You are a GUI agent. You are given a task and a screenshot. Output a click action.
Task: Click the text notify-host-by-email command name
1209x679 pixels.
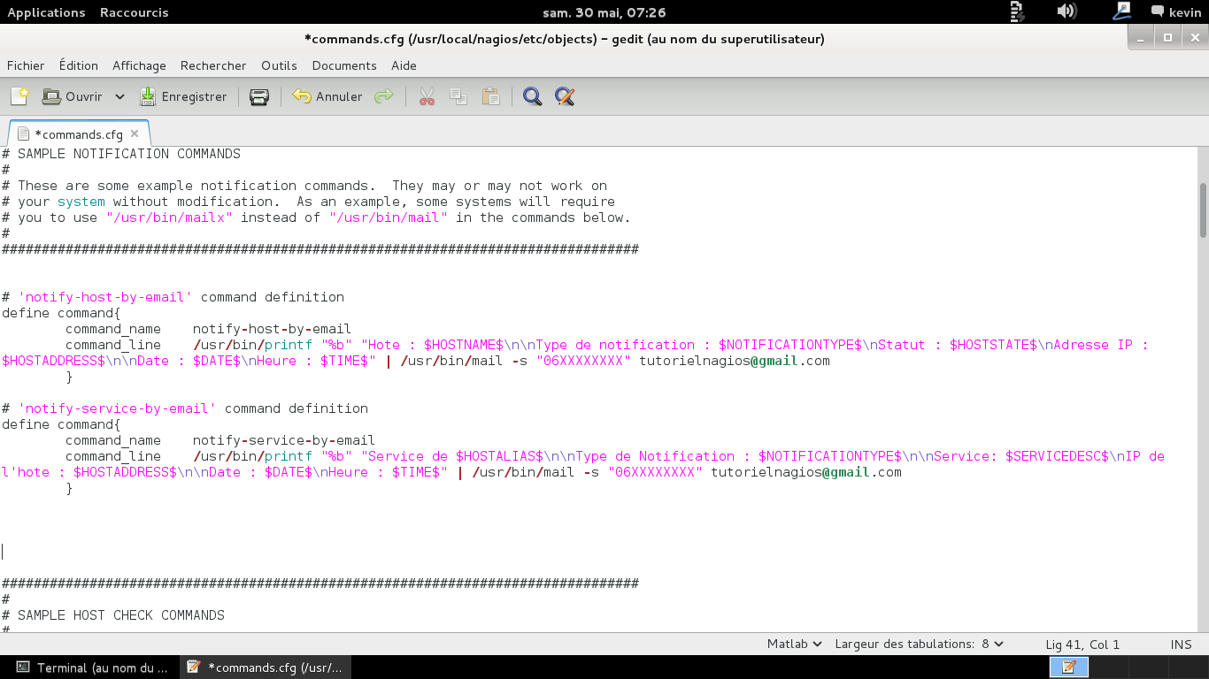[x=272, y=329]
